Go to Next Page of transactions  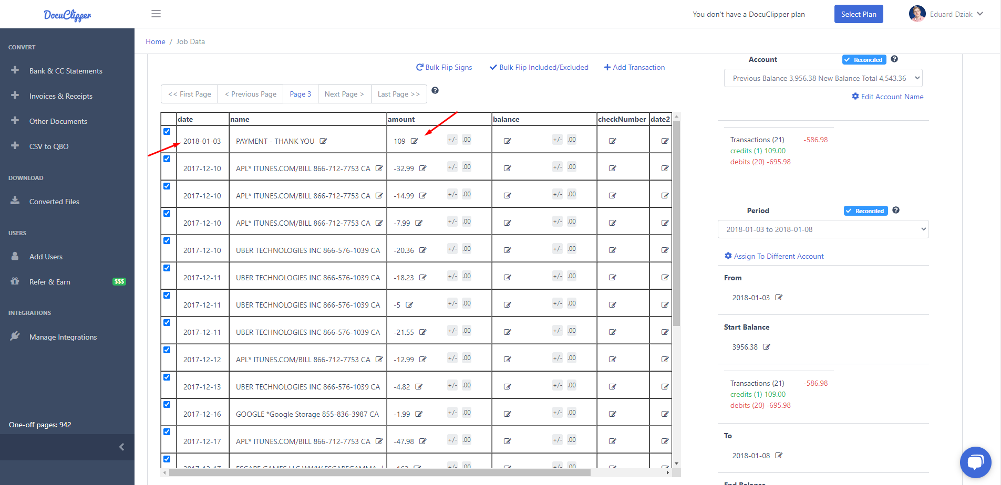pos(344,94)
